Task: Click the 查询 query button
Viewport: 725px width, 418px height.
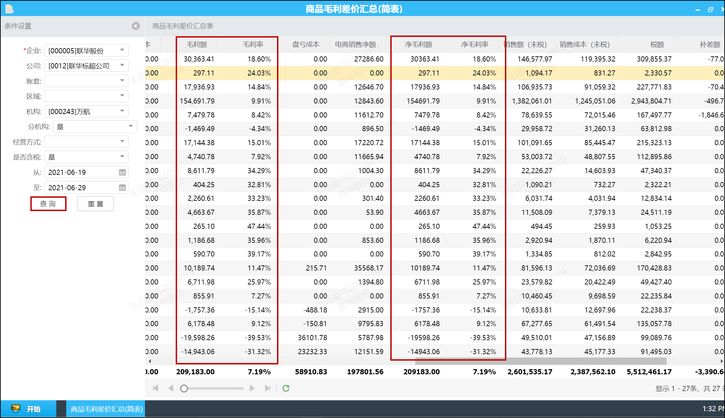Action: (x=48, y=204)
